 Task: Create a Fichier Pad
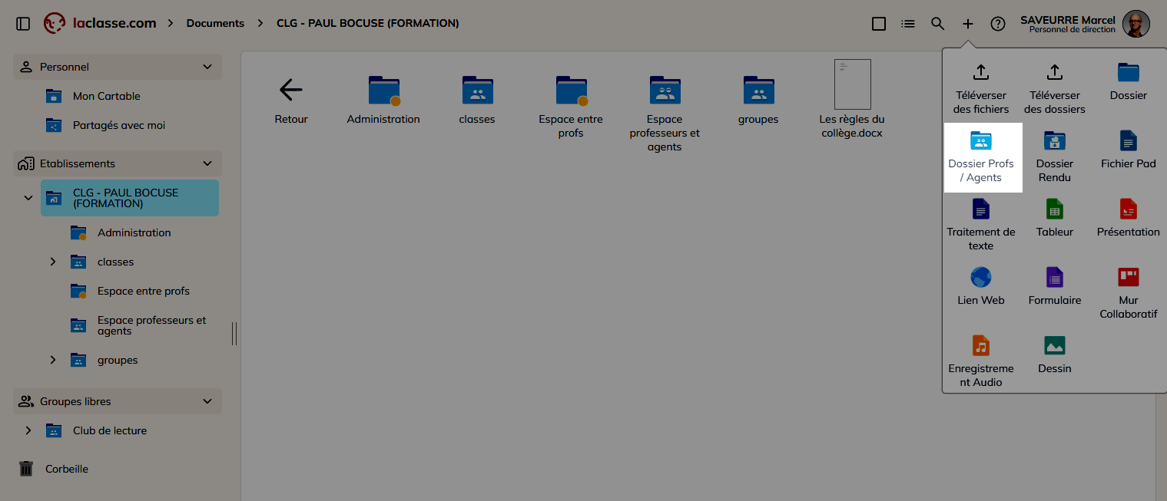[x=1129, y=150]
